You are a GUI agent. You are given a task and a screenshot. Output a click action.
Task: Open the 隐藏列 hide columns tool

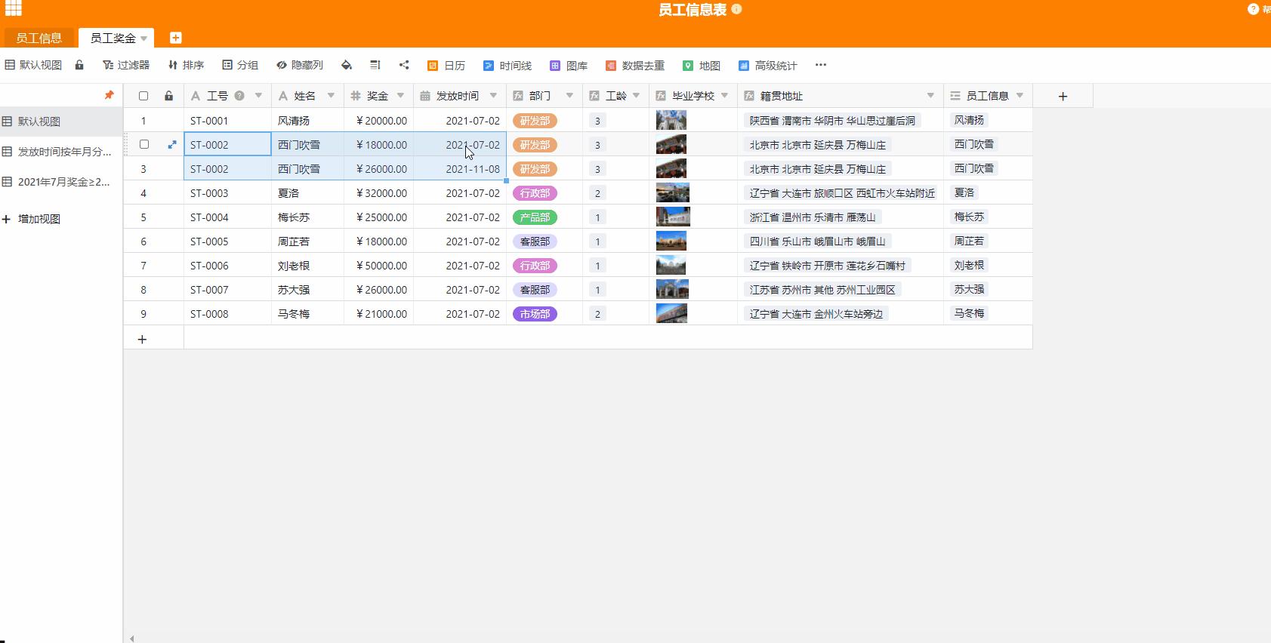coord(300,65)
